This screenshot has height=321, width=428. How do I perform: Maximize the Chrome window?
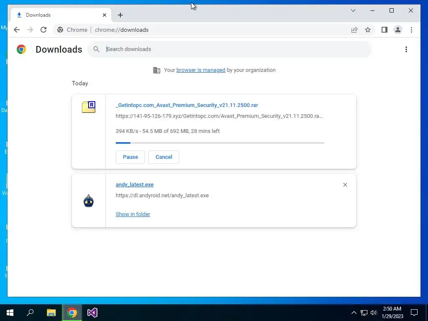391,10
